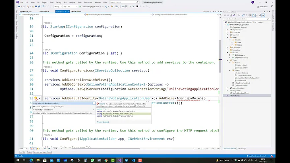Select 'using Microsoft.AspNetCore.Identity;' quick fix
Viewport: 290px width, 163px height.
click(x=63, y=103)
